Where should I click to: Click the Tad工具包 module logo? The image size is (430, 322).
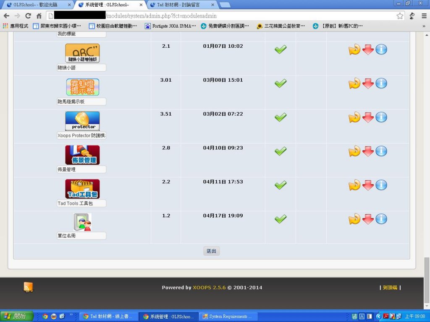[x=82, y=189]
